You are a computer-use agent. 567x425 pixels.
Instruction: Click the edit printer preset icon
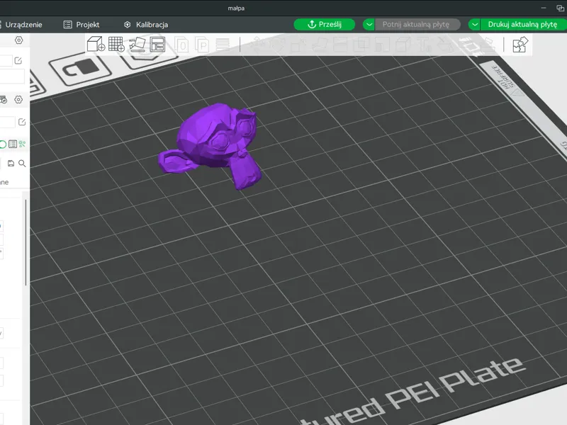tap(18, 61)
